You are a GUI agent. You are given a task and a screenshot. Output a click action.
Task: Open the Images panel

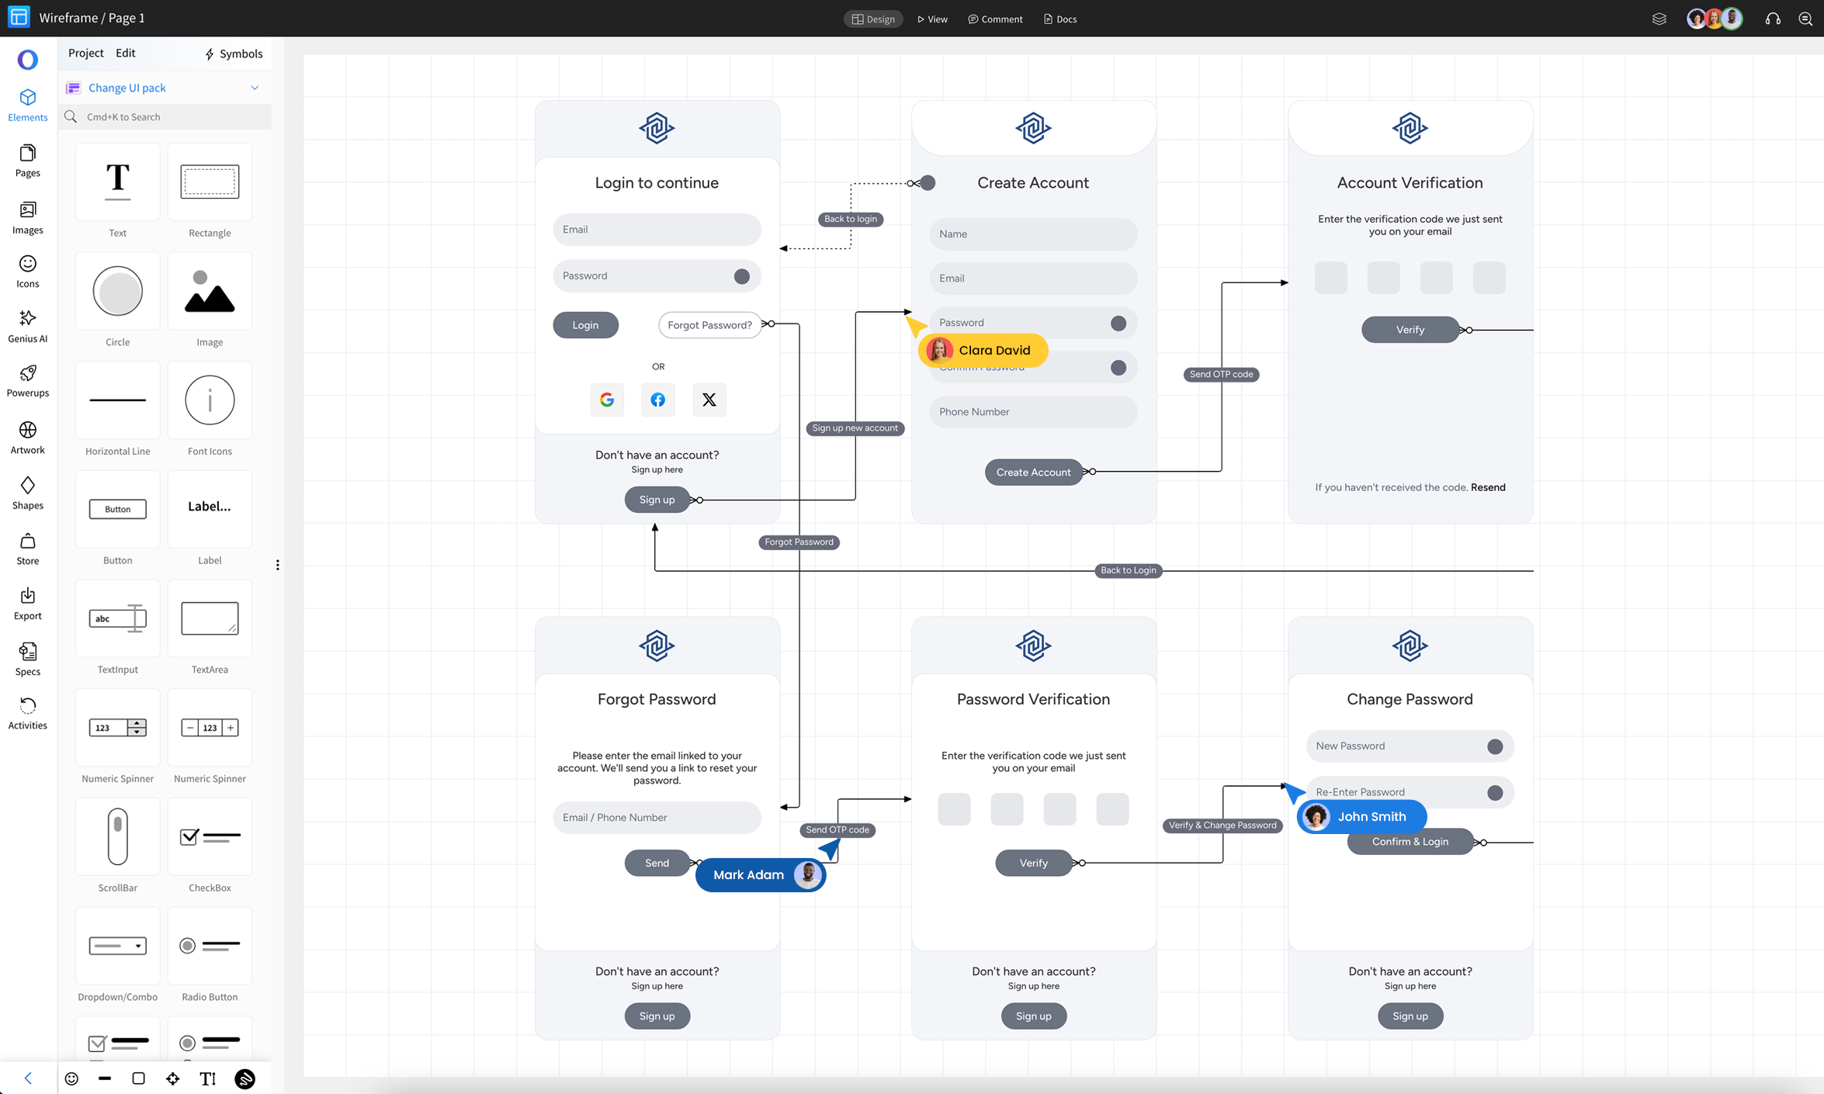tap(28, 217)
